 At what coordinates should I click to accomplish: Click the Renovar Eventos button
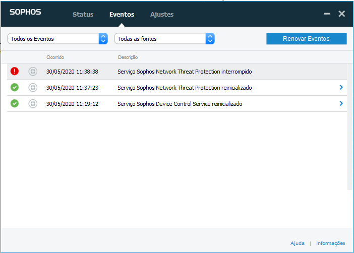(x=307, y=39)
